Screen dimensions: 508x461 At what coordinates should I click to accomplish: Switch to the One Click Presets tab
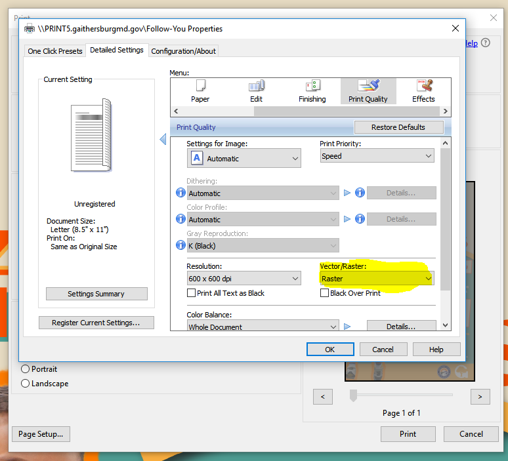(55, 51)
